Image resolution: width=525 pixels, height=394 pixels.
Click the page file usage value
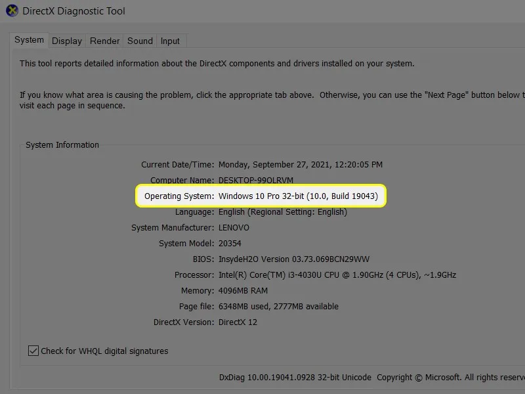(x=278, y=307)
